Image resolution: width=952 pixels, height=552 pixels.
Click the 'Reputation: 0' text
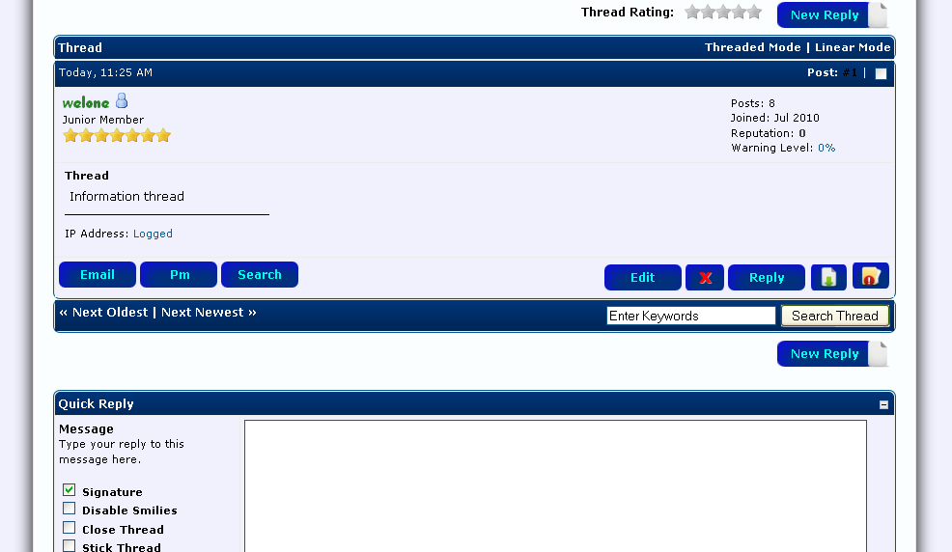click(768, 133)
